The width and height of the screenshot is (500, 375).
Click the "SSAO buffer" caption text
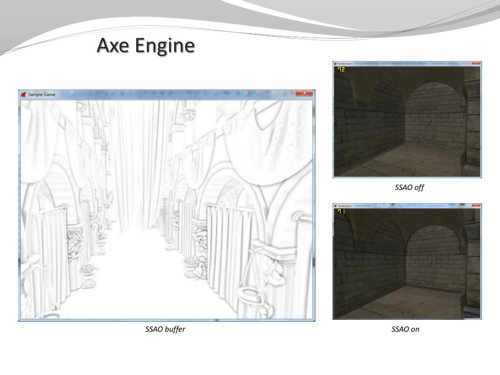(165, 329)
